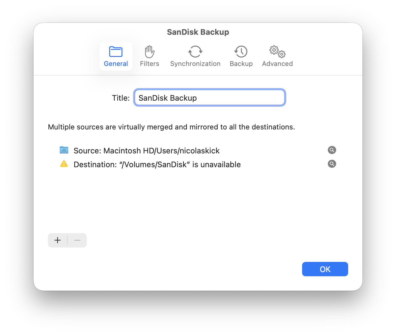Click the SanDisk Backup window title
This screenshot has width=396, height=335.
pos(198,32)
